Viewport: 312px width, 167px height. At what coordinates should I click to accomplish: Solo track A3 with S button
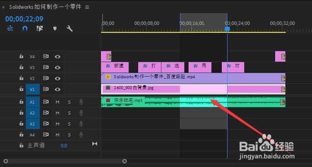69,124
